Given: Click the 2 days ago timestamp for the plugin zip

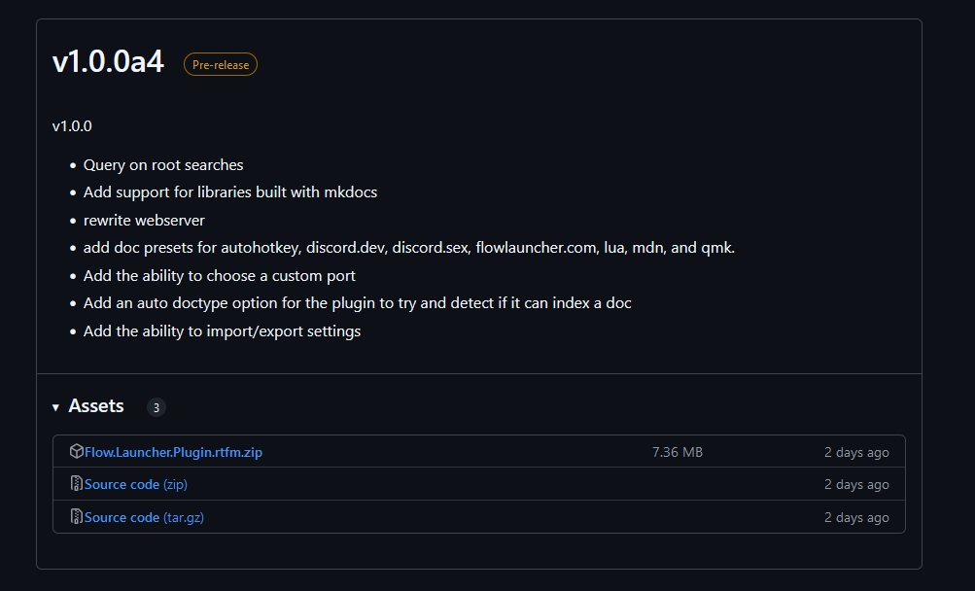Looking at the screenshot, I should coord(856,451).
